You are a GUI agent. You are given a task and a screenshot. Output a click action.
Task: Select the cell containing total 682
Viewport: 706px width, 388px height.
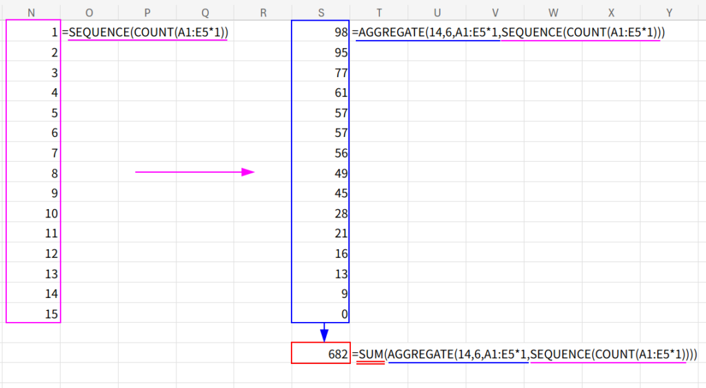[x=321, y=354]
